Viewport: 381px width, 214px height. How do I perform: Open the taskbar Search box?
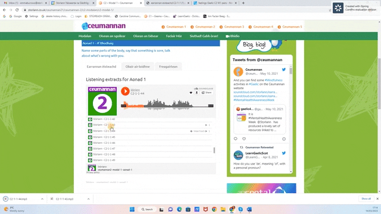click(x=147, y=209)
